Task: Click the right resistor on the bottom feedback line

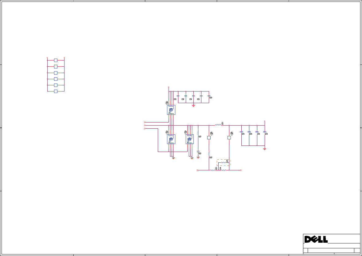Action: (224, 170)
